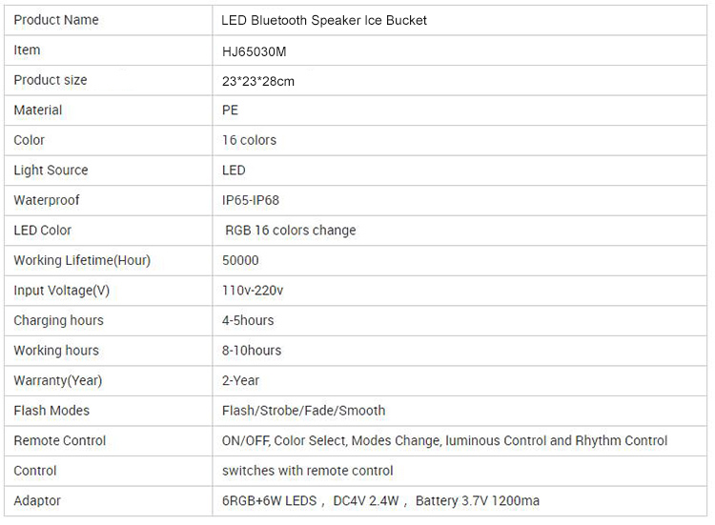Click the item number HJ65030M

tap(254, 50)
